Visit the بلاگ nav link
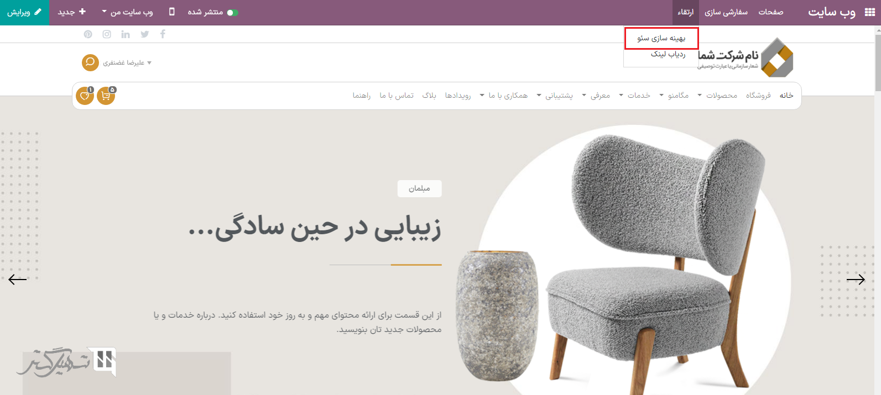The image size is (881, 395). [429, 96]
